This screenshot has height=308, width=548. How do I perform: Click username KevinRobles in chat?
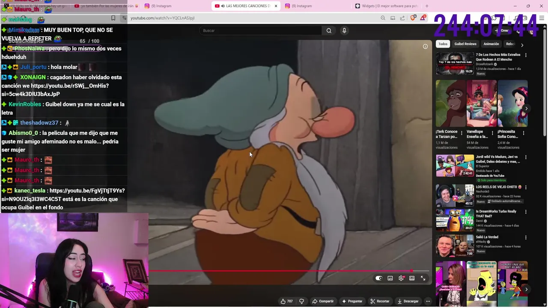click(x=25, y=104)
